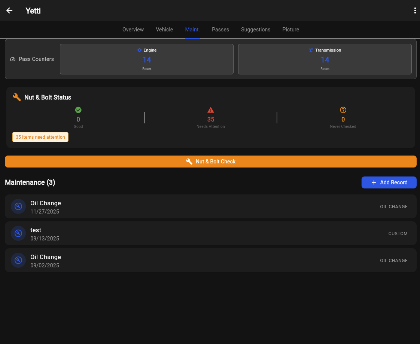Click the Add Record button
Viewport: 420px width, 344px height.
pyautogui.click(x=389, y=182)
